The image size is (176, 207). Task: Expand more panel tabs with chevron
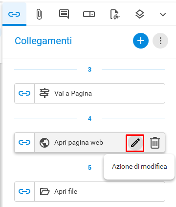[163, 15]
